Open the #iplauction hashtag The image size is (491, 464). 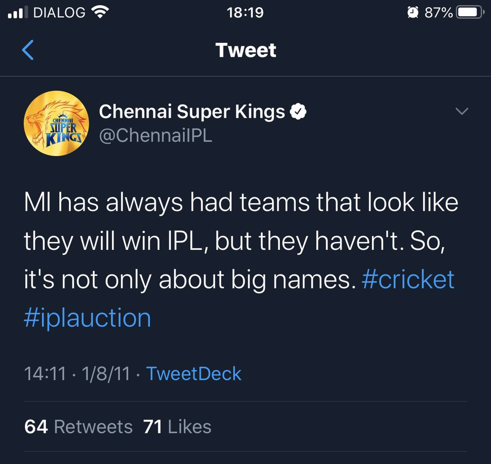tap(87, 318)
